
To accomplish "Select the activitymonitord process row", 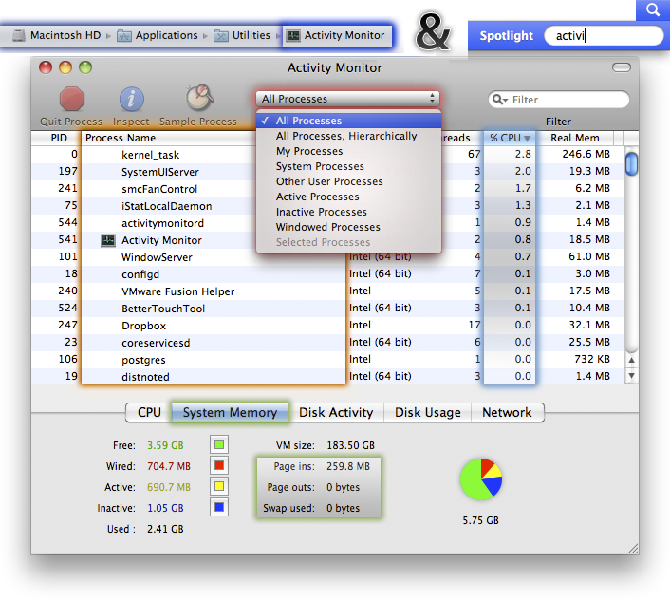I will pos(327,223).
